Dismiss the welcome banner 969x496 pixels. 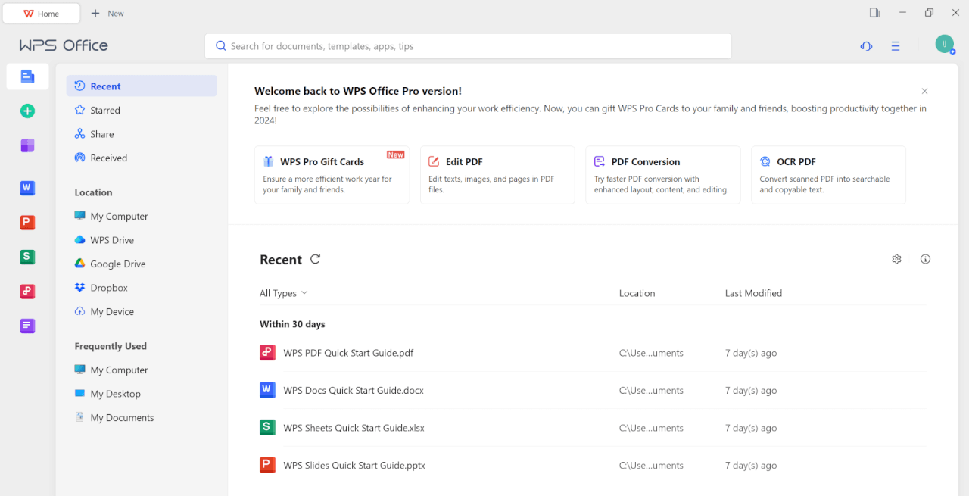click(924, 91)
